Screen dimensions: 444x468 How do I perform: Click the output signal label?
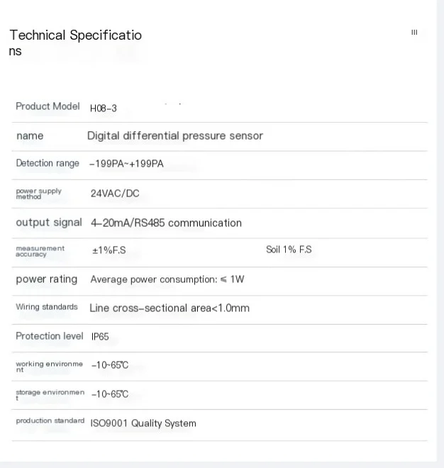click(49, 223)
